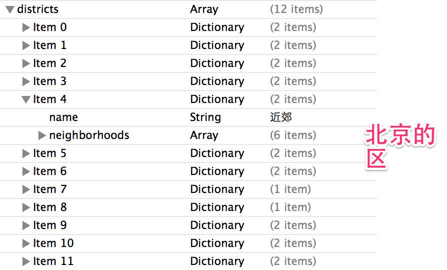Expand Item 1 disclosure triangle

[26, 45]
